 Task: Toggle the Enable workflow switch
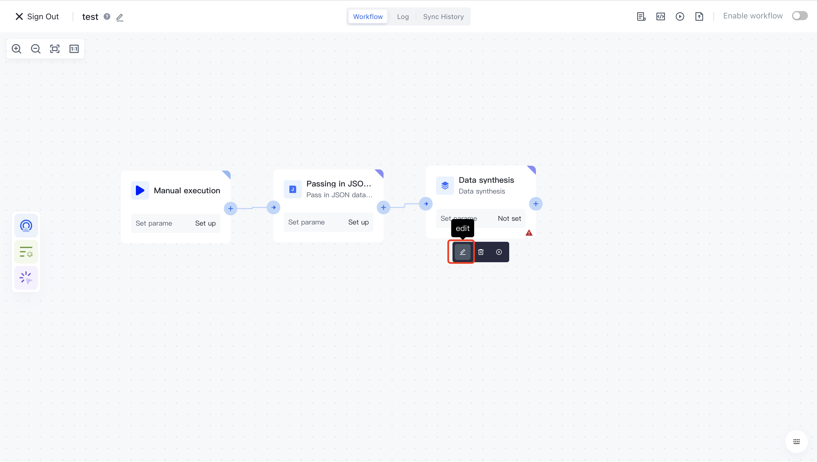click(x=799, y=16)
